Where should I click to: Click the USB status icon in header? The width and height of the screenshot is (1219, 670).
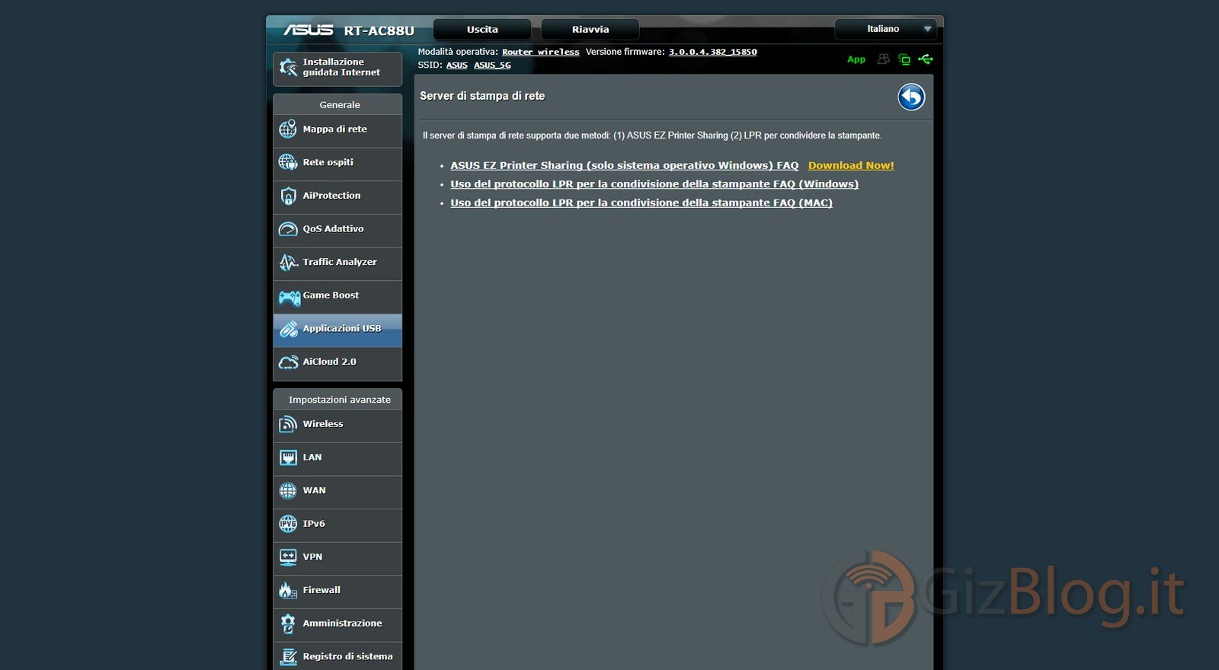(x=926, y=59)
